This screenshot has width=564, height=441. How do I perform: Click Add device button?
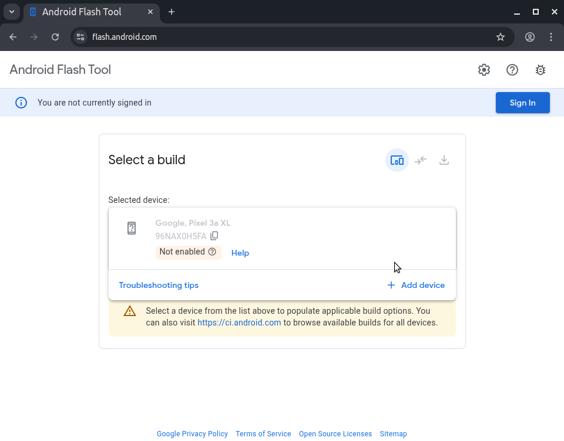[x=416, y=285]
